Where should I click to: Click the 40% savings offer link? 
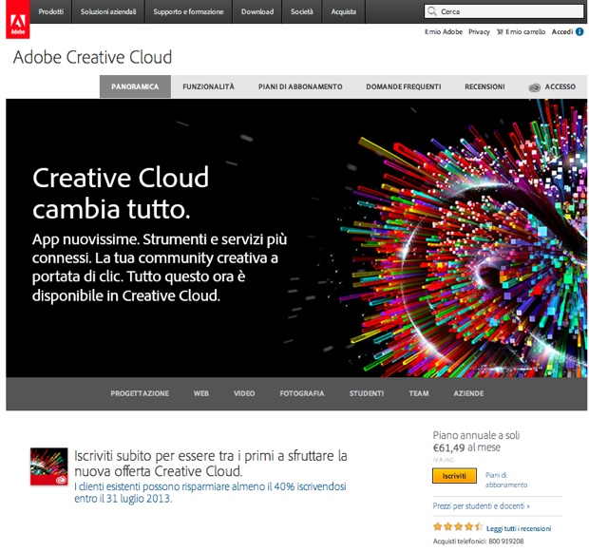click(x=210, y=493)
